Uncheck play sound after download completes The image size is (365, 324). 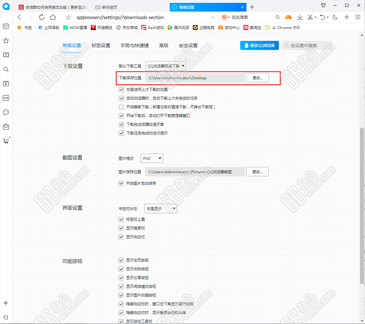point(121,124)
